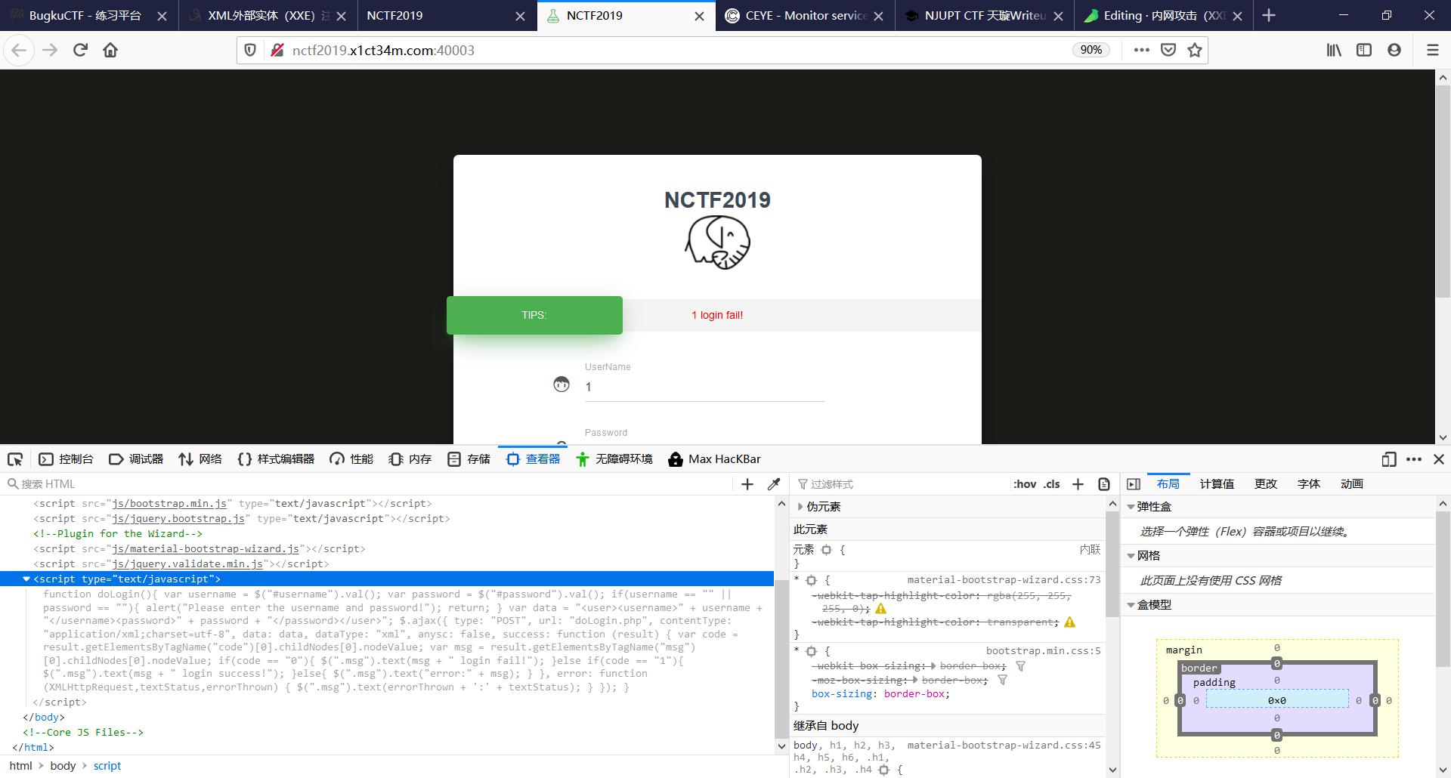
Task: Switch to 计算值 computed tab
Action: [1217, 484]
